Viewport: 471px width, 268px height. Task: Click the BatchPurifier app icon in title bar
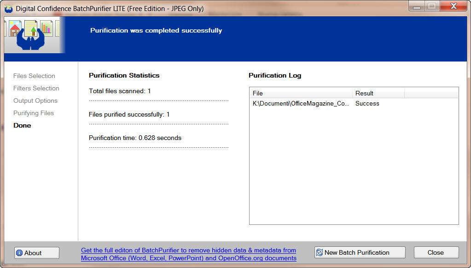tap(8, 9)
